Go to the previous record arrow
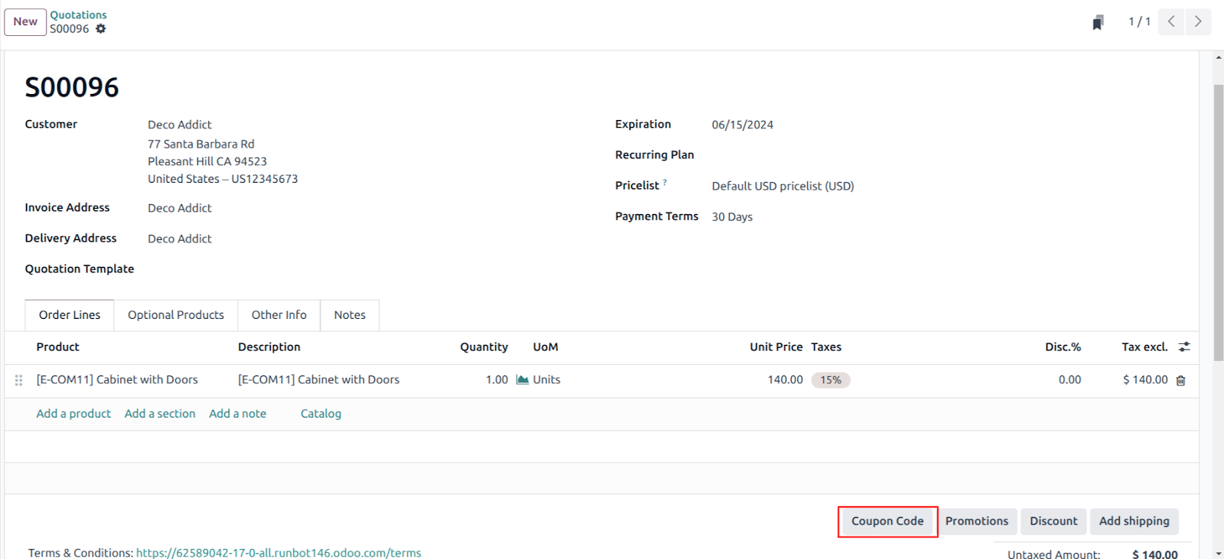This screenshot has width=1224, height=559. [1171, 21]
